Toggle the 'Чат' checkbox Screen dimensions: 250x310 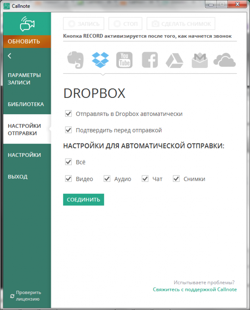[x=145, y=179]
